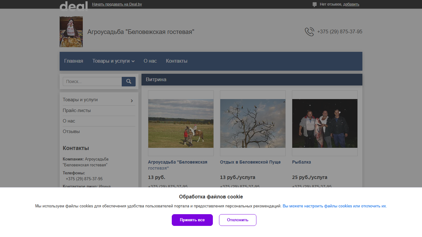Screen dimensions: 422x237
Task: Go to the Главная menu item
Action: click(74, 61)
